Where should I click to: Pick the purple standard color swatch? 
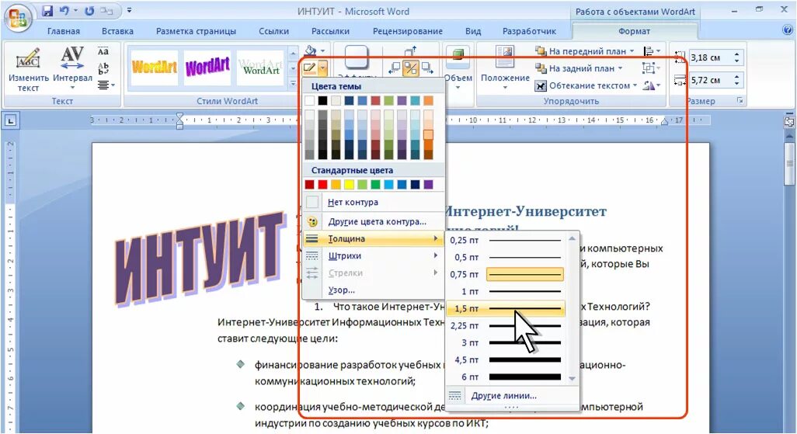429,185
